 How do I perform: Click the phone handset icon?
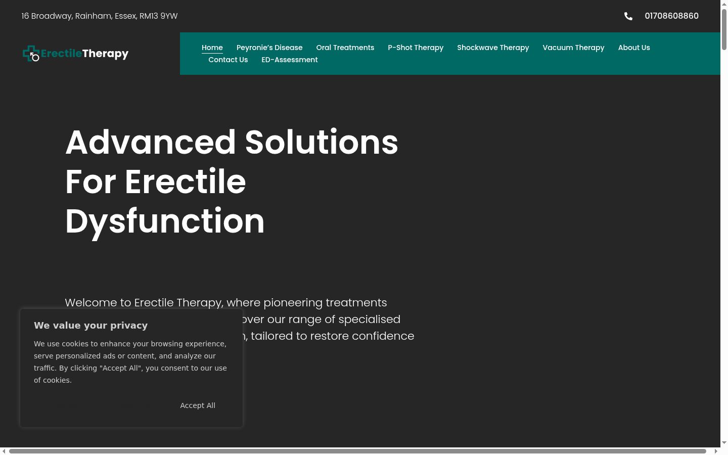pos(628,16)
